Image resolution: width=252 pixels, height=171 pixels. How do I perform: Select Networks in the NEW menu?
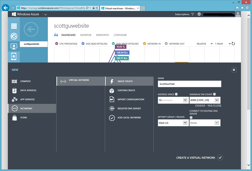pyautogui.click(x=32, y=108)
